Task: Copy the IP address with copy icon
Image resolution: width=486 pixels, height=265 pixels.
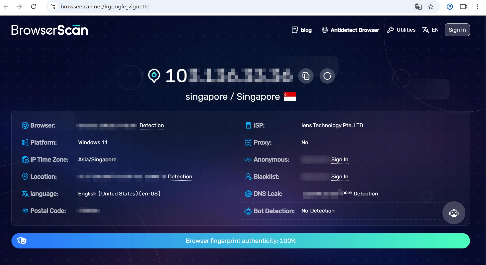Action: [x=306, y=76]
